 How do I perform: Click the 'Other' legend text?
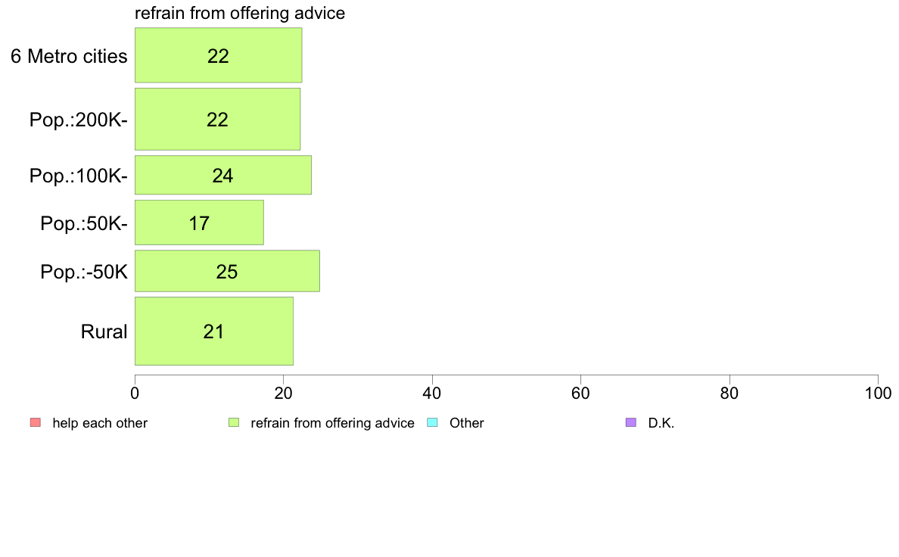click(x=467, y=423)
